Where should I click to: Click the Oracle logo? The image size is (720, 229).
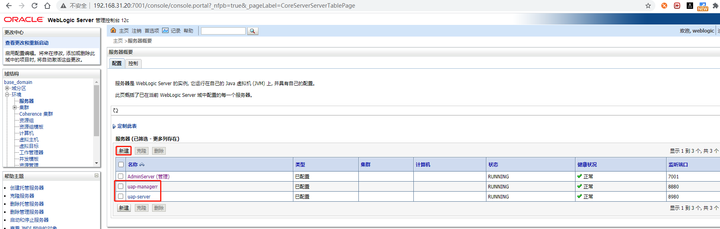click(24, 19)
